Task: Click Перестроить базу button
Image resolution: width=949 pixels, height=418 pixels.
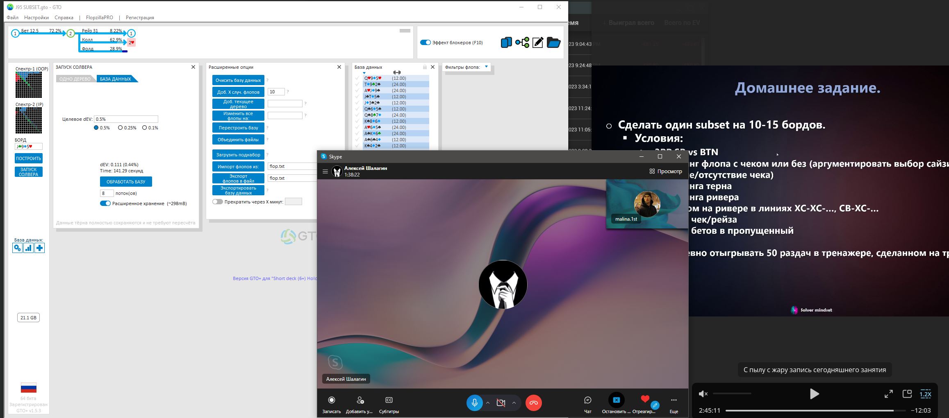Action: pos(238,128)
